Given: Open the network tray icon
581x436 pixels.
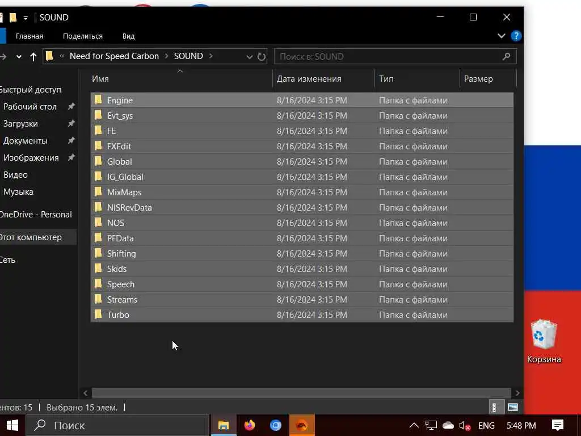Looking at the screenshot, I should [x=431, y=425].
